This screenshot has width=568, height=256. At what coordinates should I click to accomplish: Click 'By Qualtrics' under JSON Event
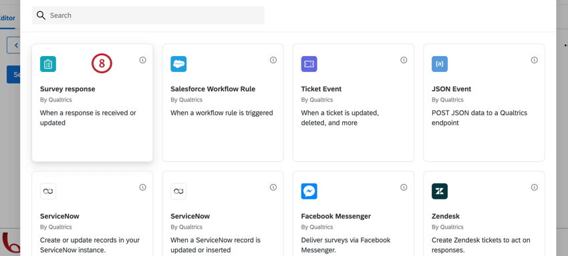(447, 100)
